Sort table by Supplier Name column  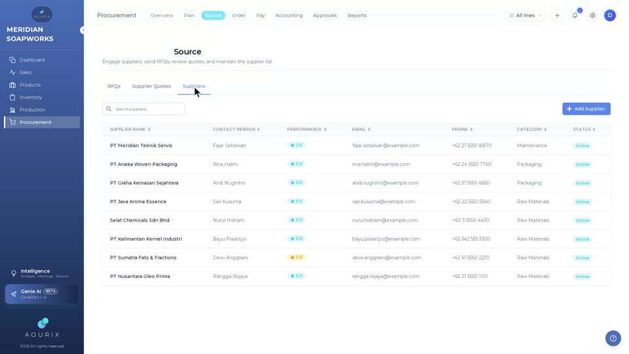[x=130, y=129]
